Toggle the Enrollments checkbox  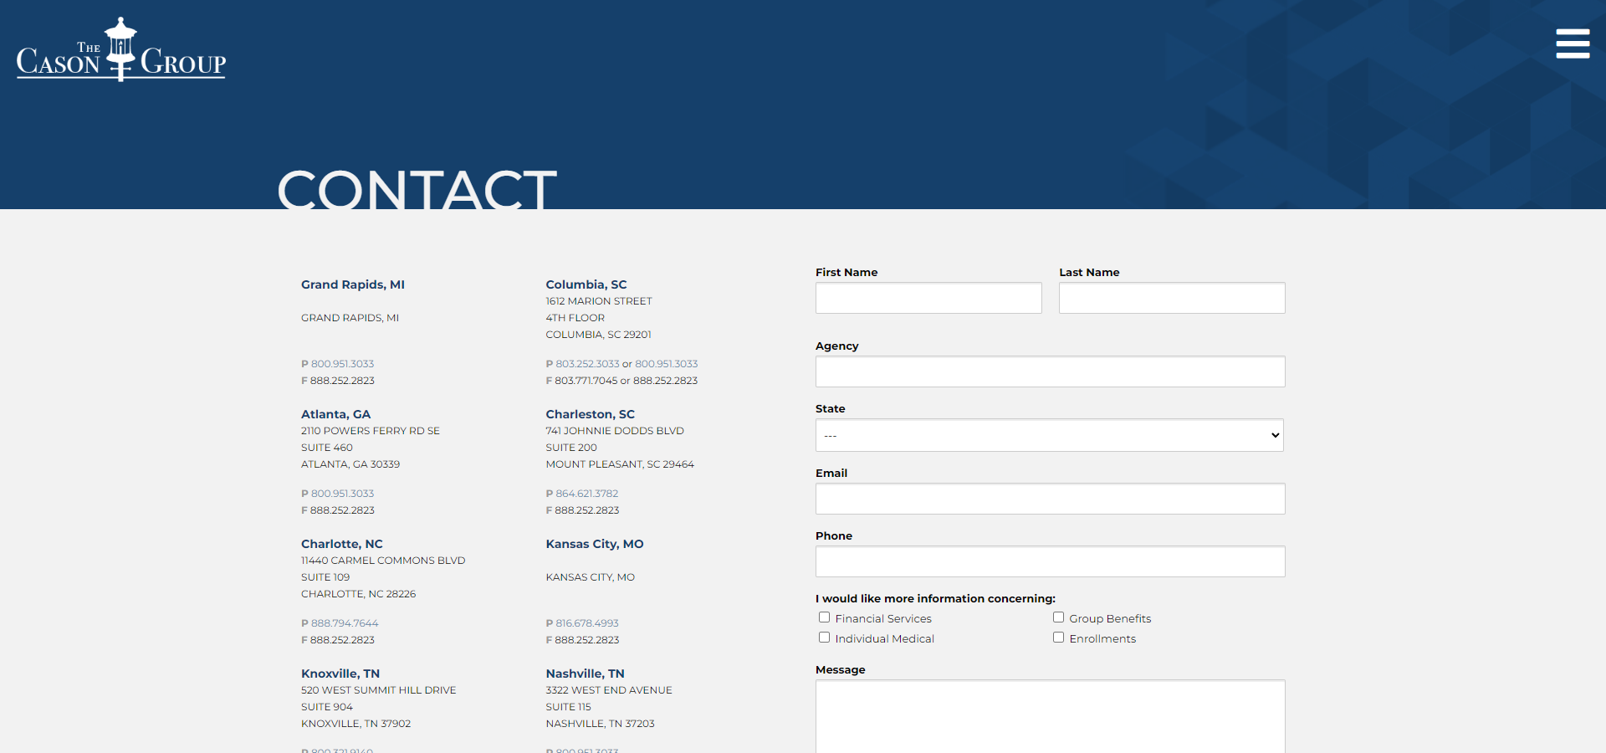click(x=1058, y=638)
